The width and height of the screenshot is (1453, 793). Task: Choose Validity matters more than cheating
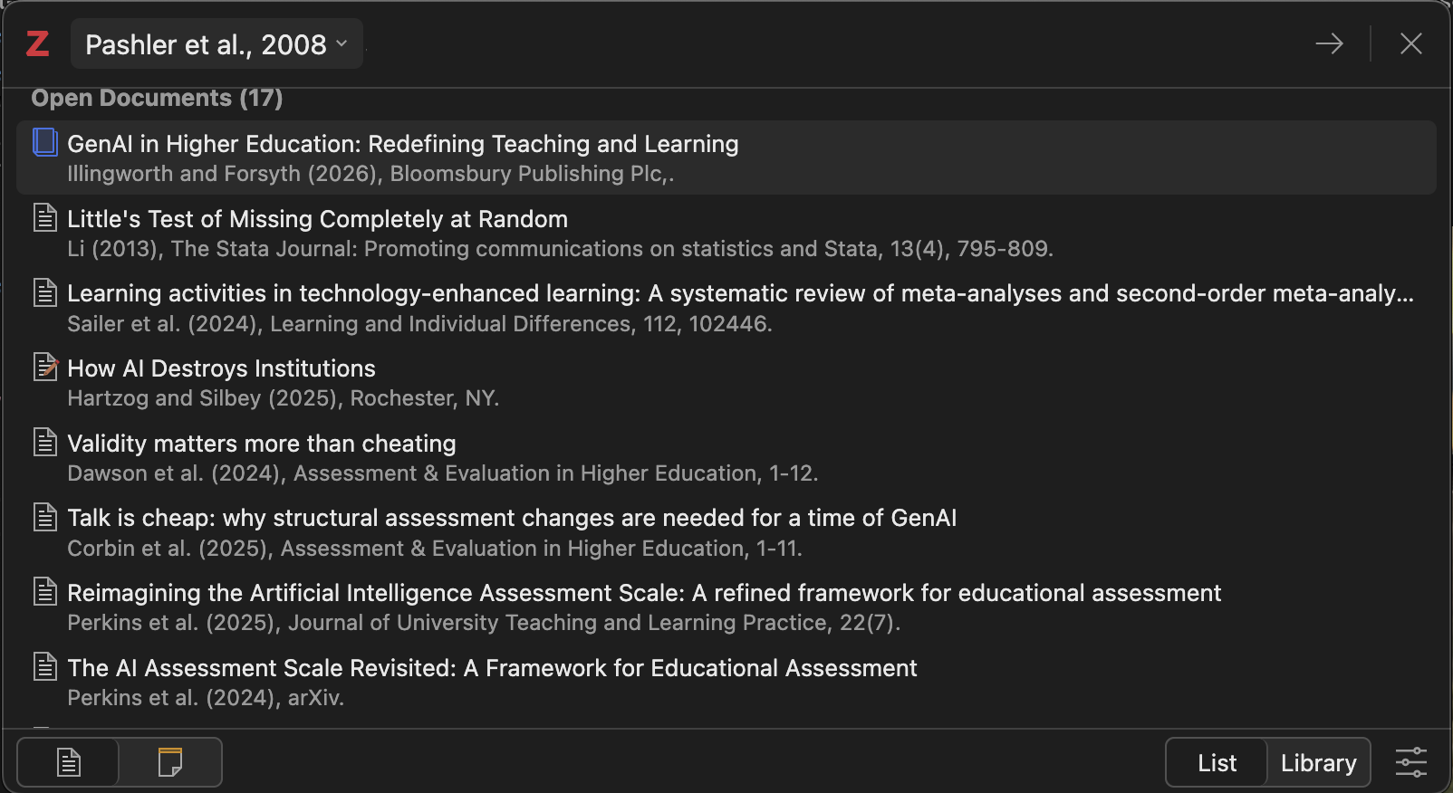tap(261, 444)
